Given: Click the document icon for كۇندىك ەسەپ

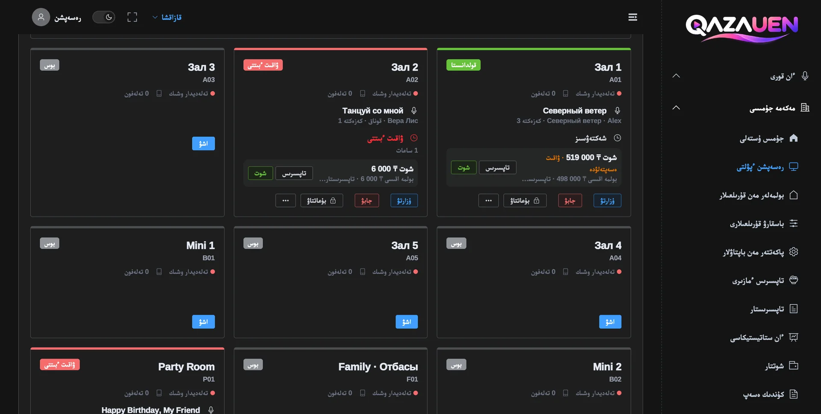Looking at the screenshot, I should 794,394.
